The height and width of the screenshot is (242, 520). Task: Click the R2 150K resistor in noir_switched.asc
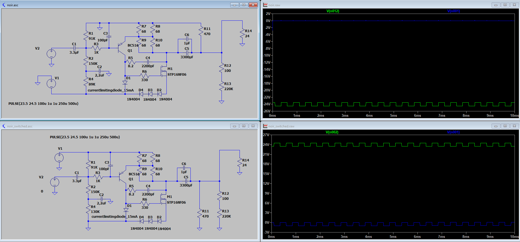(x=88, y=189)
